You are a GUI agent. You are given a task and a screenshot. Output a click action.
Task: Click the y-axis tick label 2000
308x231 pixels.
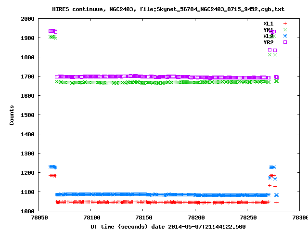[x=28, y=19]
